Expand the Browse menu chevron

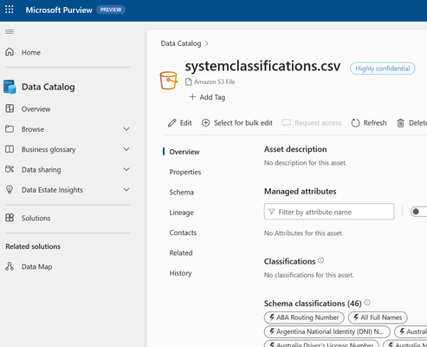point(126,129)
